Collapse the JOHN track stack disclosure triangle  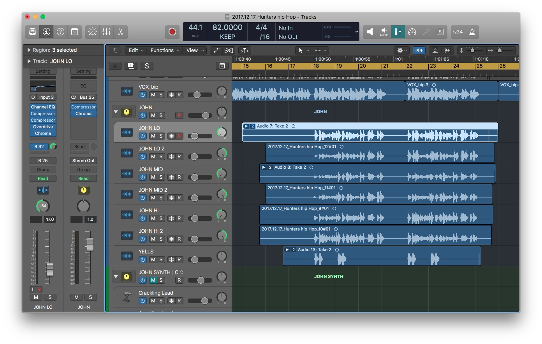pos(115,112)
